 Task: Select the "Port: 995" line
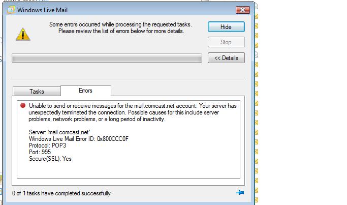pyautogui.click(x=40, y=152)
